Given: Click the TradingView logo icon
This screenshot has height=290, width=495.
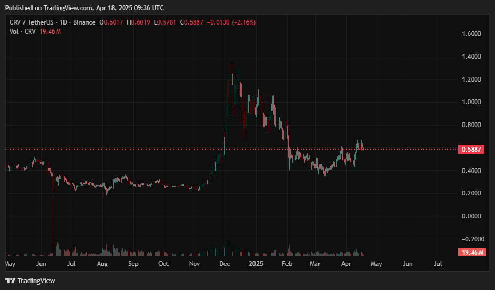Looking at the screenshot, I should pos(10,280).
